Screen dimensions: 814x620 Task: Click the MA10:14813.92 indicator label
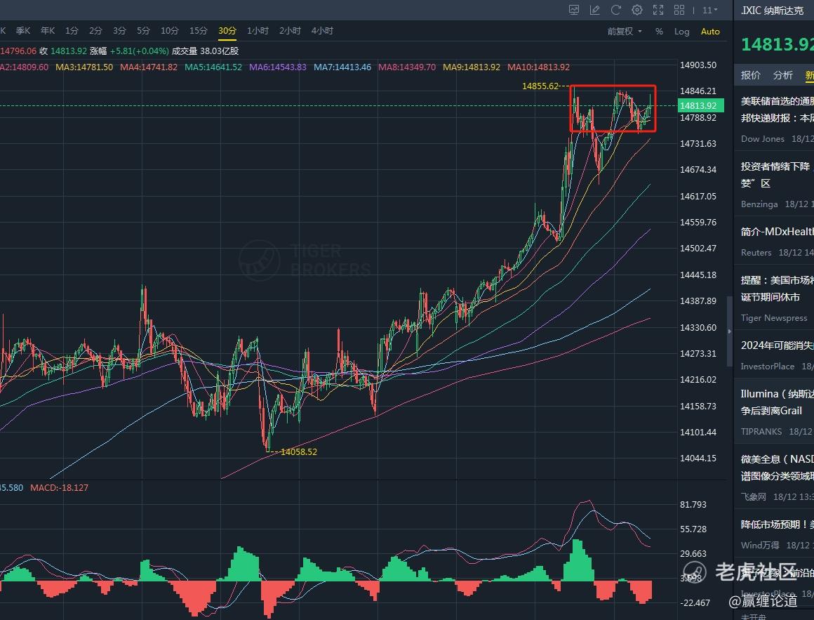pyautogui.click(x=538, y=67)
